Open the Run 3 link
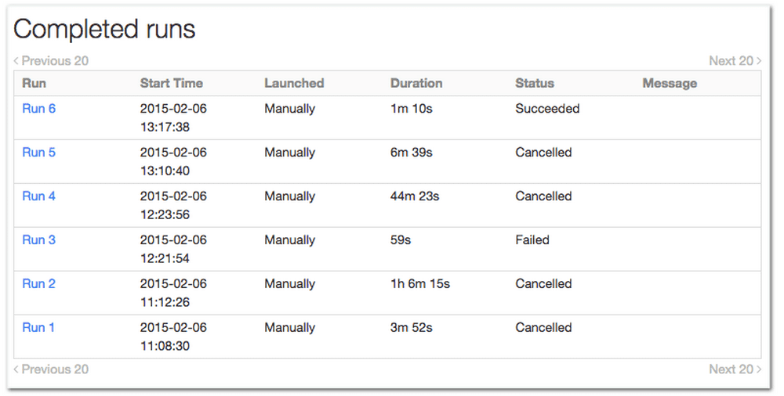Screen dimensions: 784x396 coord(38,240)
